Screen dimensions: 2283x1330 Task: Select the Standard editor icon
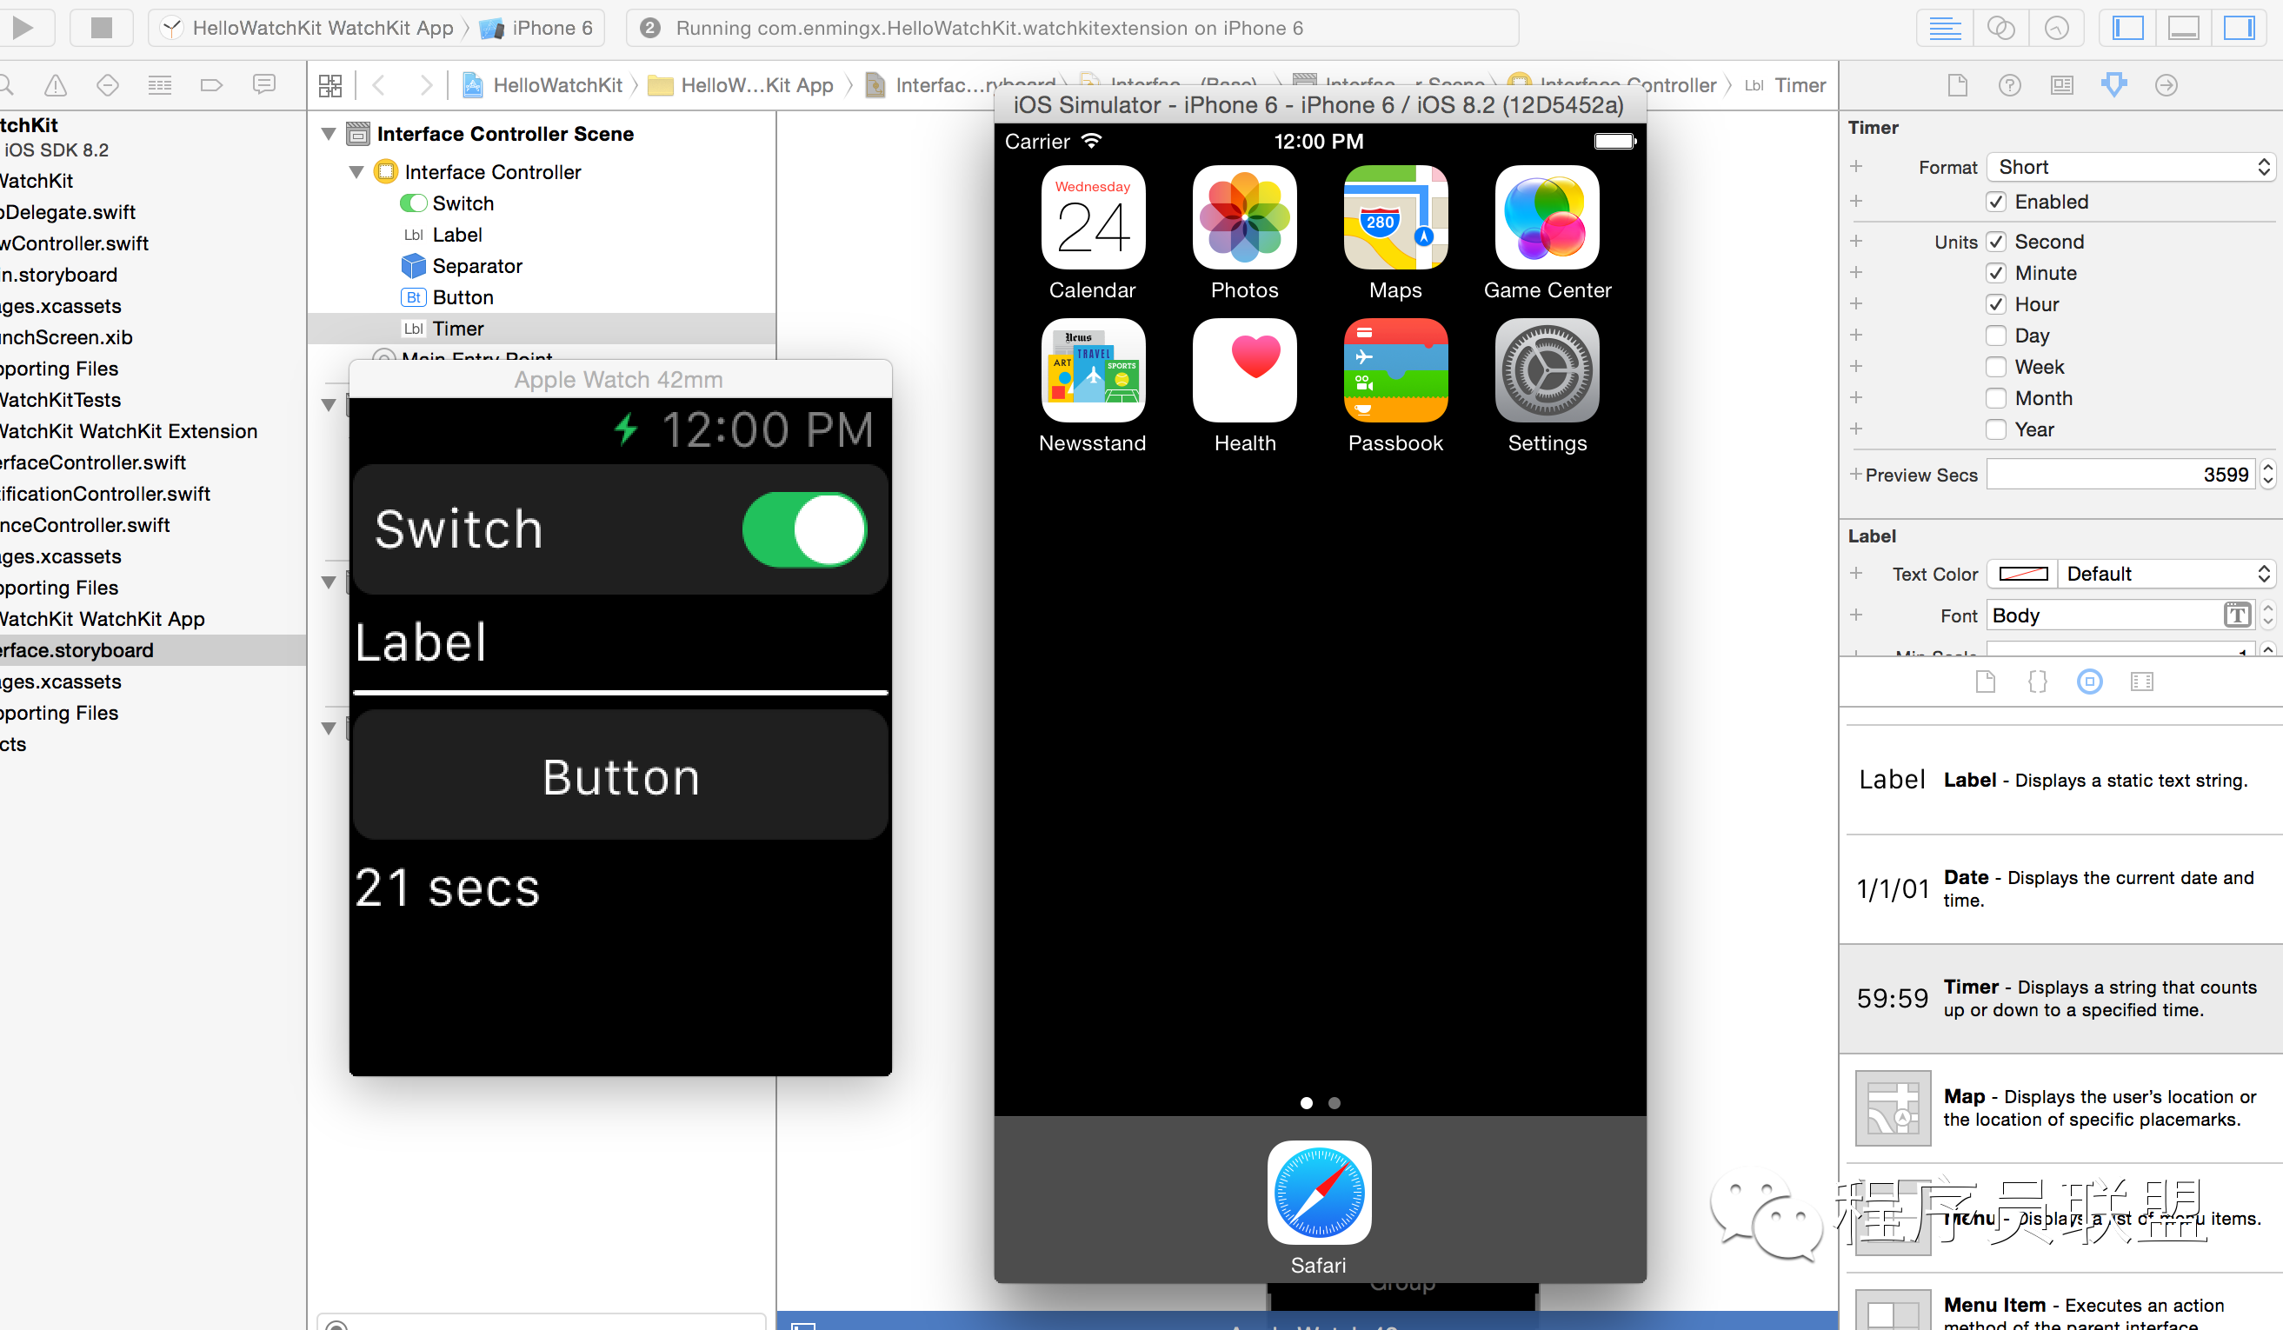(x=1944, y=28)
